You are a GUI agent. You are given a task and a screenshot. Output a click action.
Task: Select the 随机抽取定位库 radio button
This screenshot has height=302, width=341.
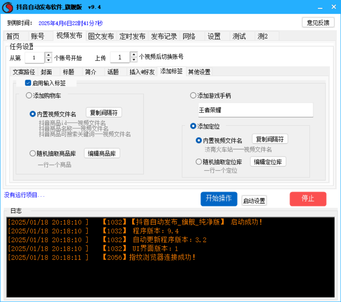[199, 162]
